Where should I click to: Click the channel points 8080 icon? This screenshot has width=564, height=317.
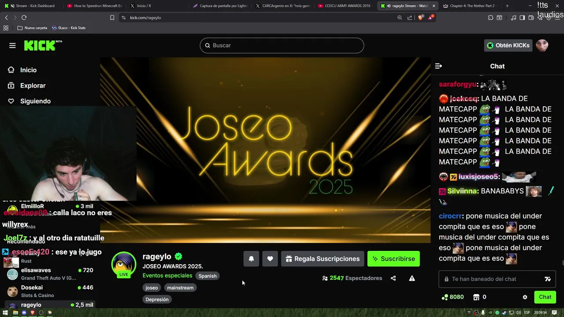445,297
